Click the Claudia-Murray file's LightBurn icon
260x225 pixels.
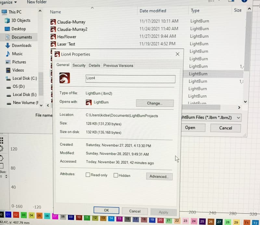click(53, 22)
